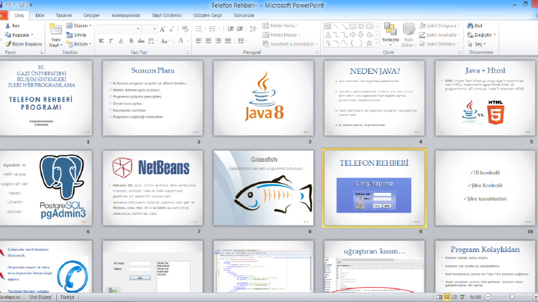Viewport: 538px width, 302px height.
Task: Open the Şekil Anahattı outline dropdown
Action: click(440, 35)
